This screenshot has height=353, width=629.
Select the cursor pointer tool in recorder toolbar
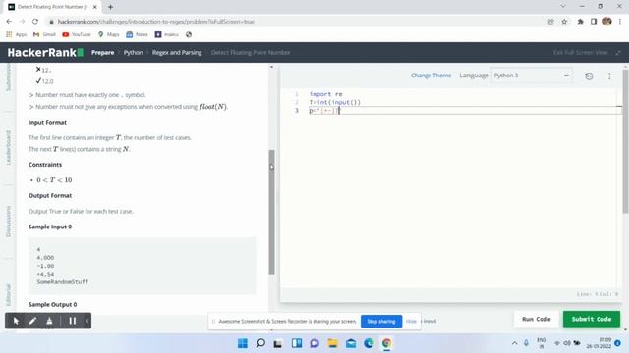click(x=16, y=321)
